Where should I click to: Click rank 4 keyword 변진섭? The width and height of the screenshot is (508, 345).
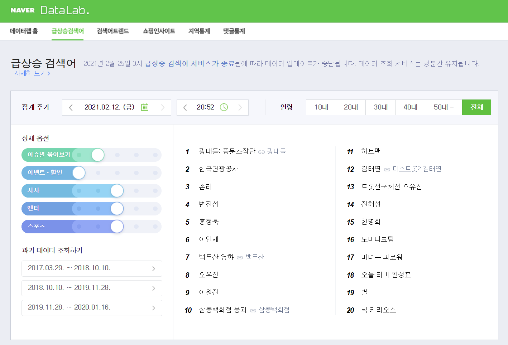(x=209, y=204)
